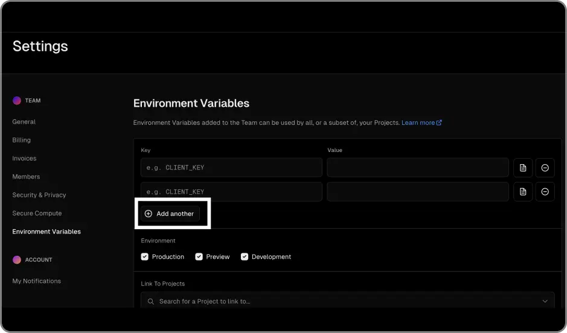567x333 pixels.
Task: Select Security & Privacy in the sidebar
Action: coord(39,195)
